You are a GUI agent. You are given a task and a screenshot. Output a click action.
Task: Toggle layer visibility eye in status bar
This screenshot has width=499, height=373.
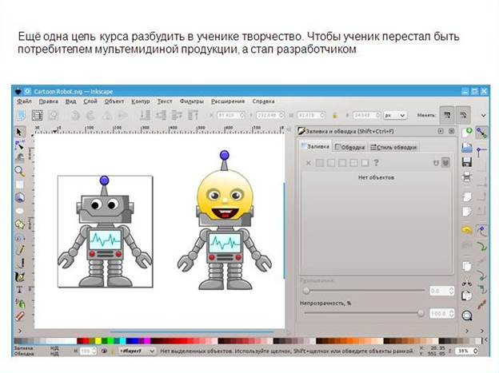pos(104,351)
